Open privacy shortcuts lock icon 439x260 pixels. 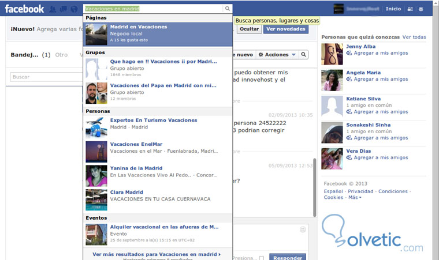click(410, 9)
